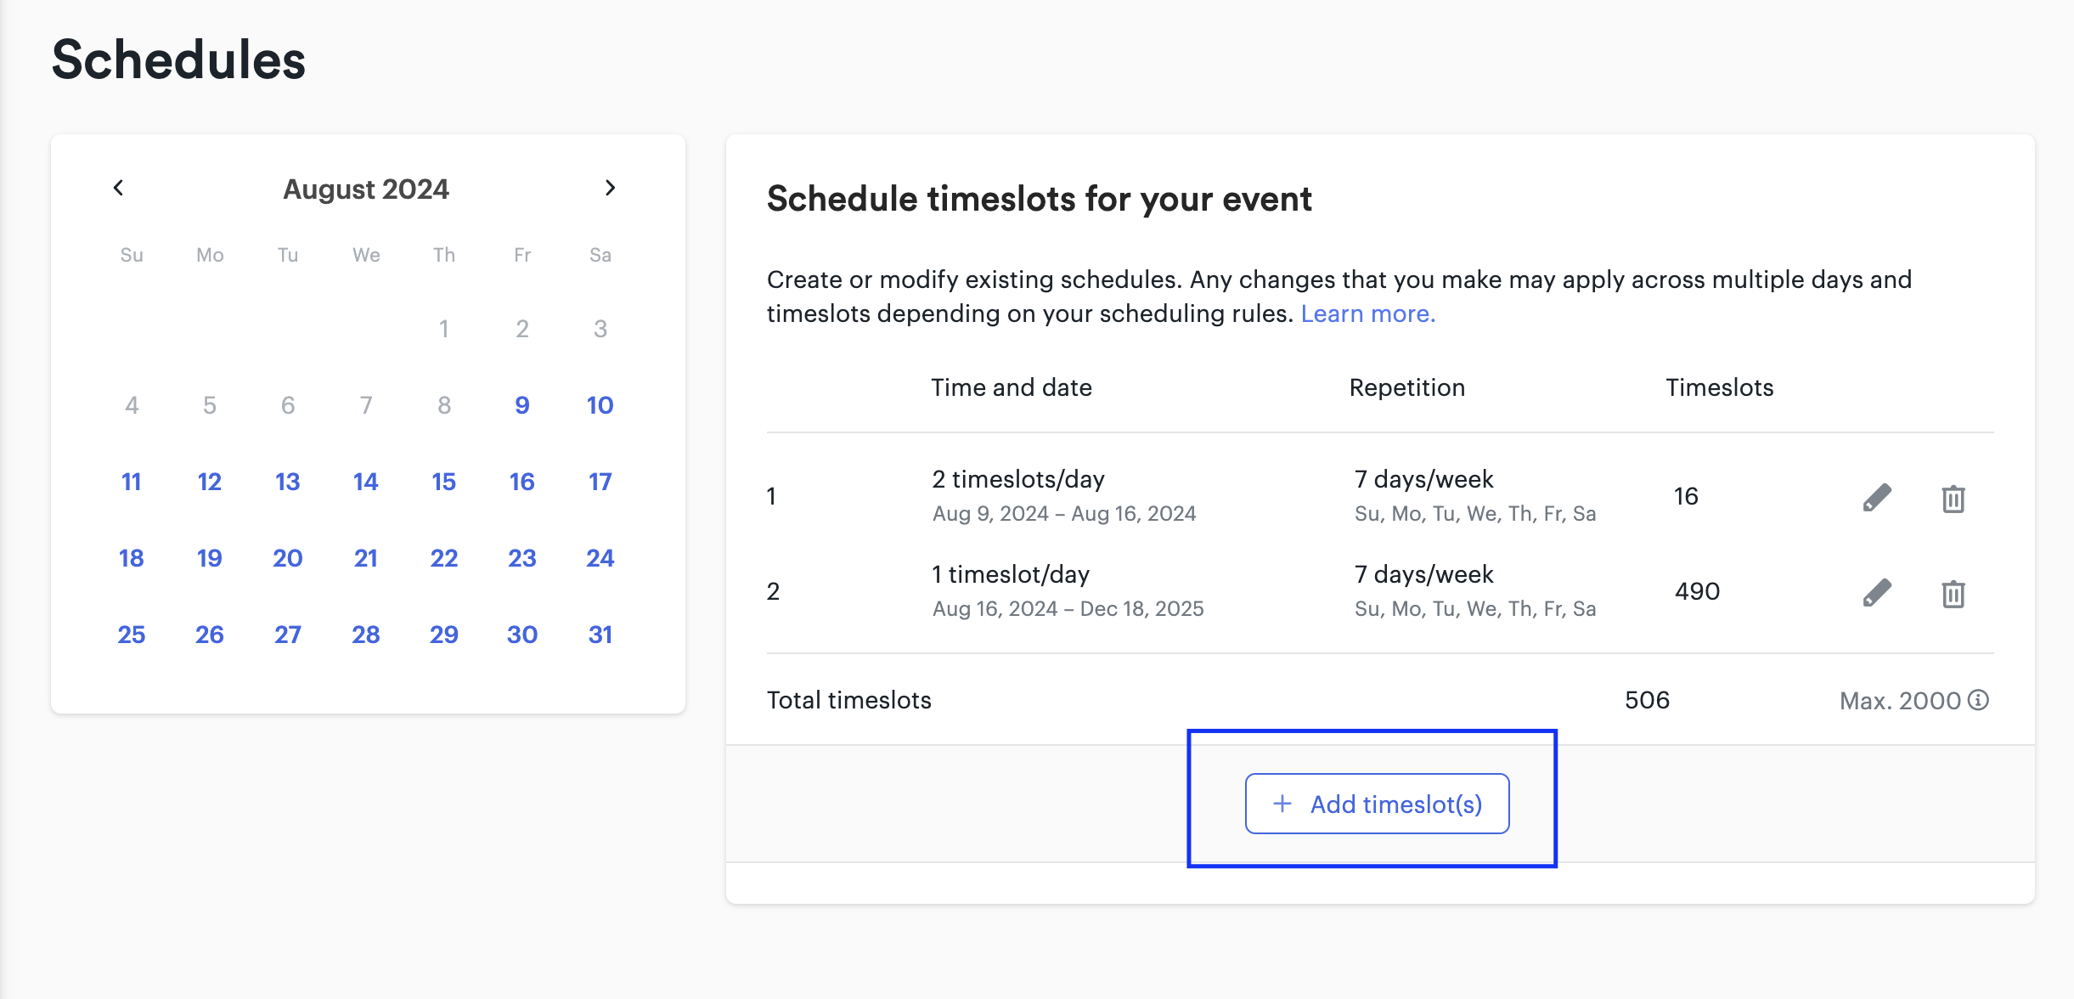Select August 21 in the calendar
The image size is (2074, 999).
(x=366, y=558)
